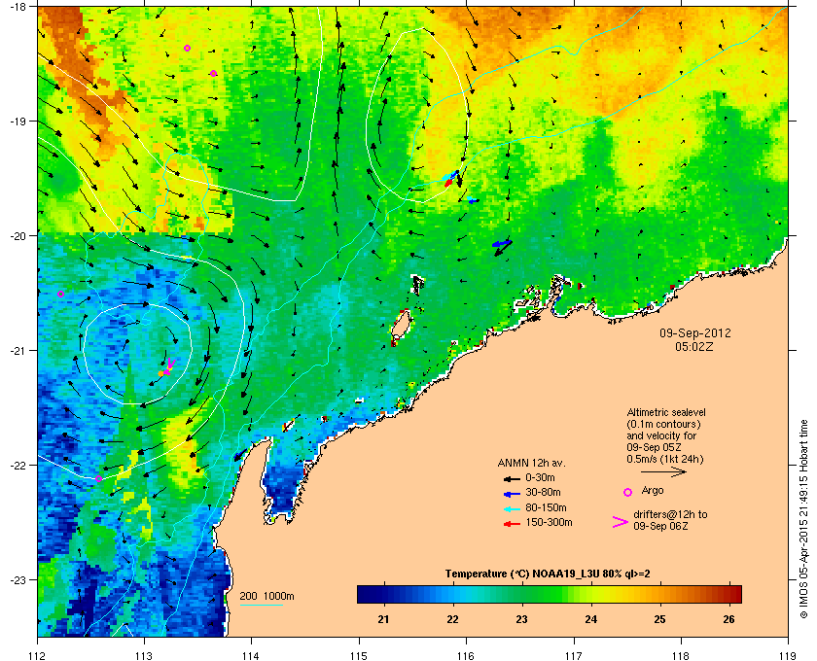Click the blue ANMN mooring arrow near 116.3, -20.1
Screen dimensions: 817x661
pyautogui.click(x=502, y=243)
